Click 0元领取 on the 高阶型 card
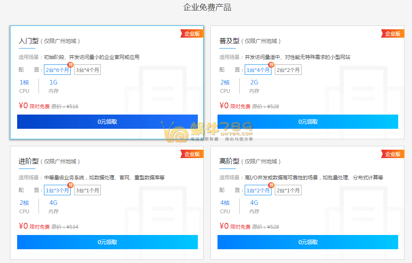The width and height of the screenshot is (412, 263). pos(308,242)
